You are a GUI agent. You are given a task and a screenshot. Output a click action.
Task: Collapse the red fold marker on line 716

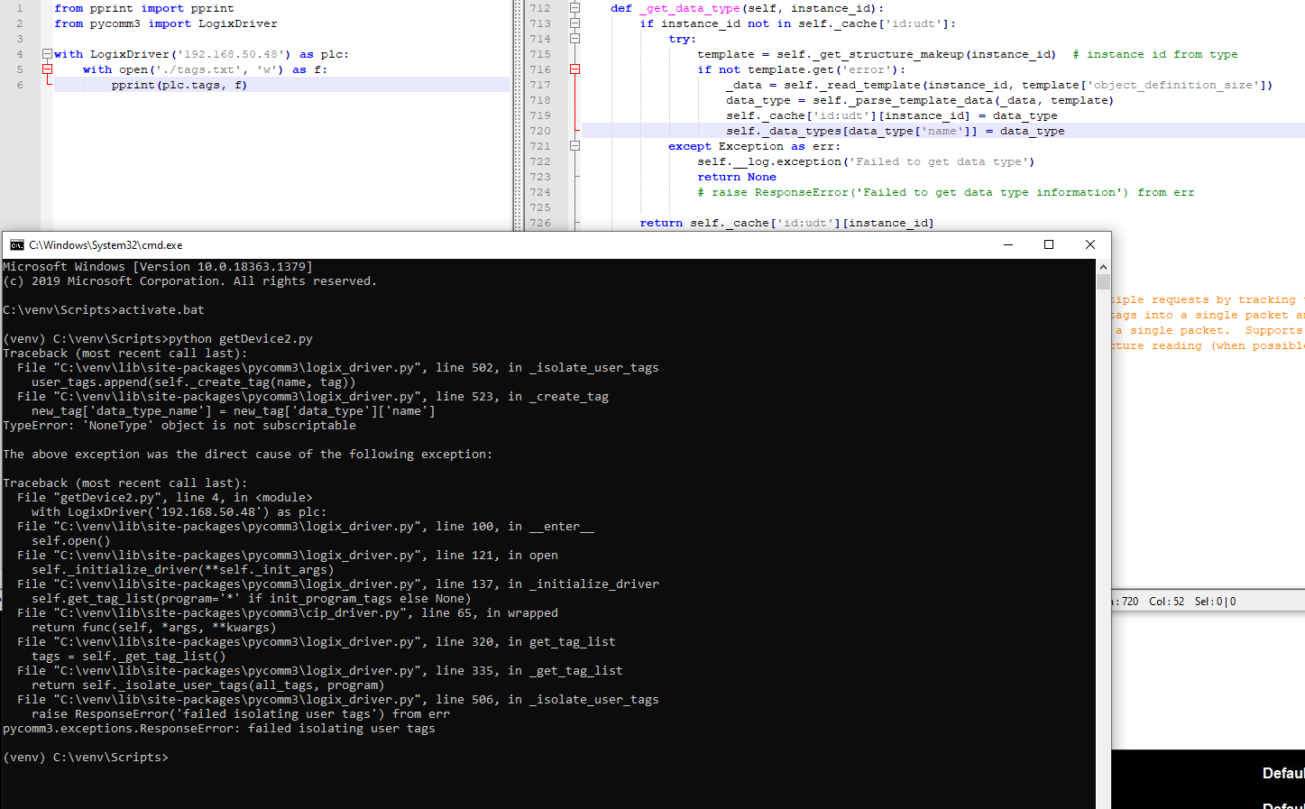(574, 69)
